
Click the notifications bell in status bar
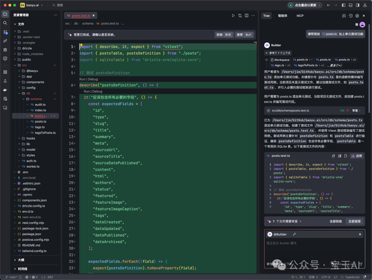365,277
